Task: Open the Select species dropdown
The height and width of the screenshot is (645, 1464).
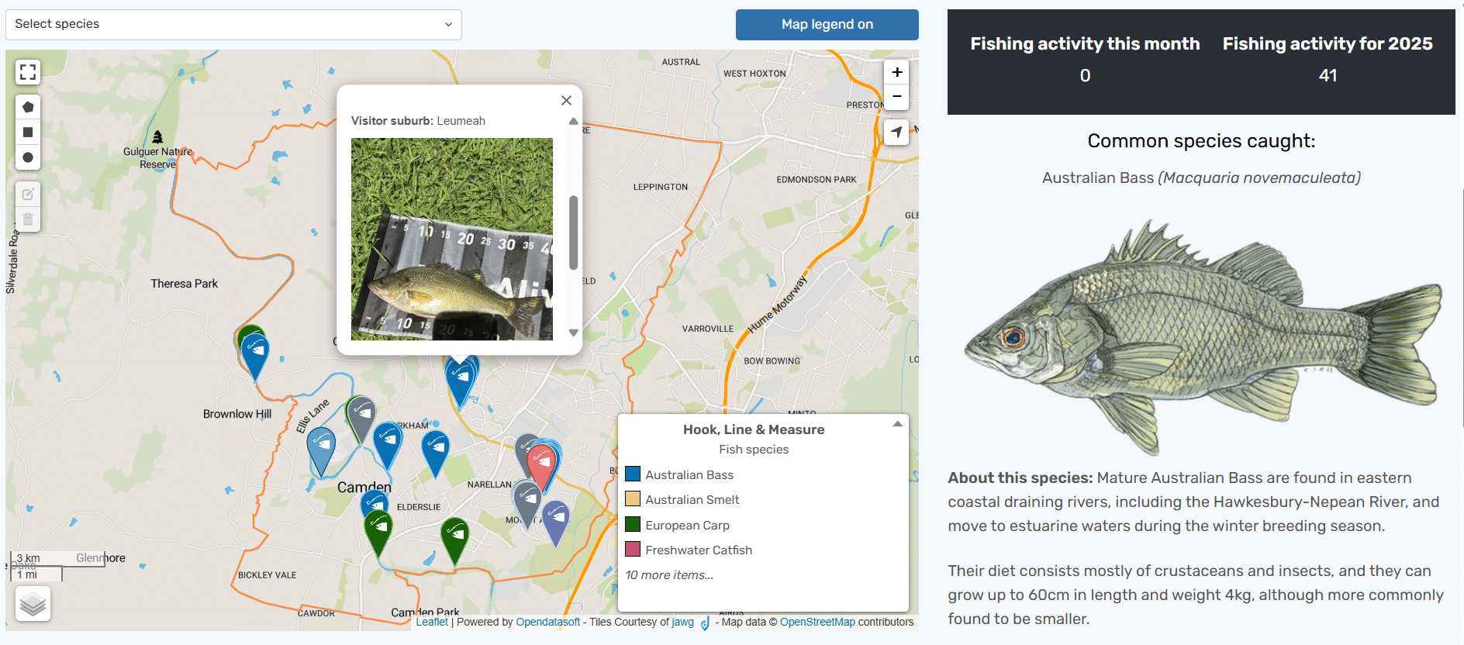Action: [233, 25]
